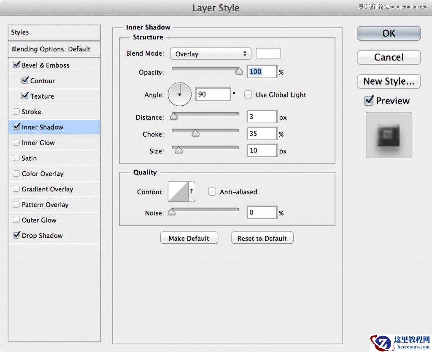Click the Opacity value field

click(x=262, y=72)
